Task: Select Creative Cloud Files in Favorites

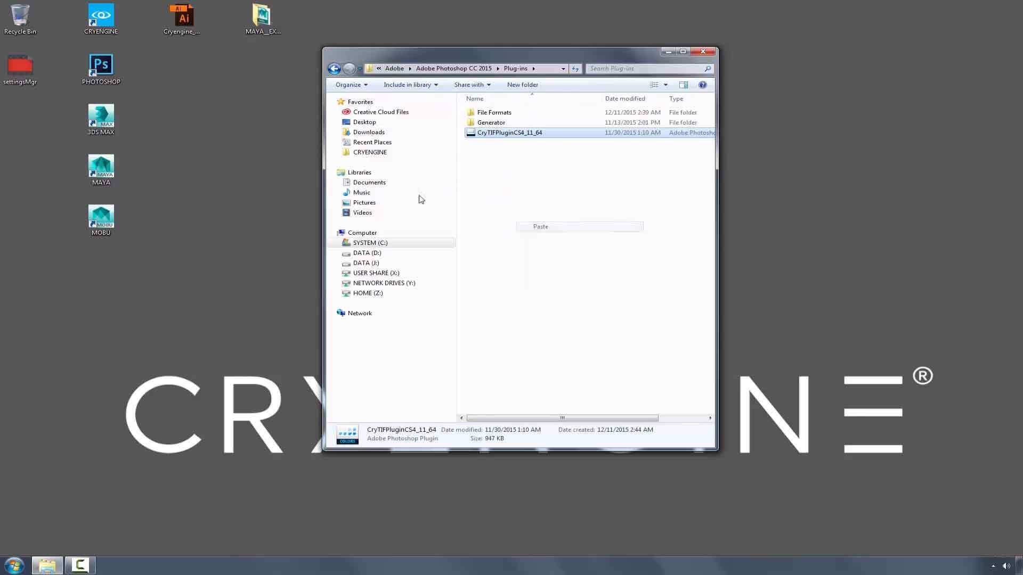Action: click(380, 112)
